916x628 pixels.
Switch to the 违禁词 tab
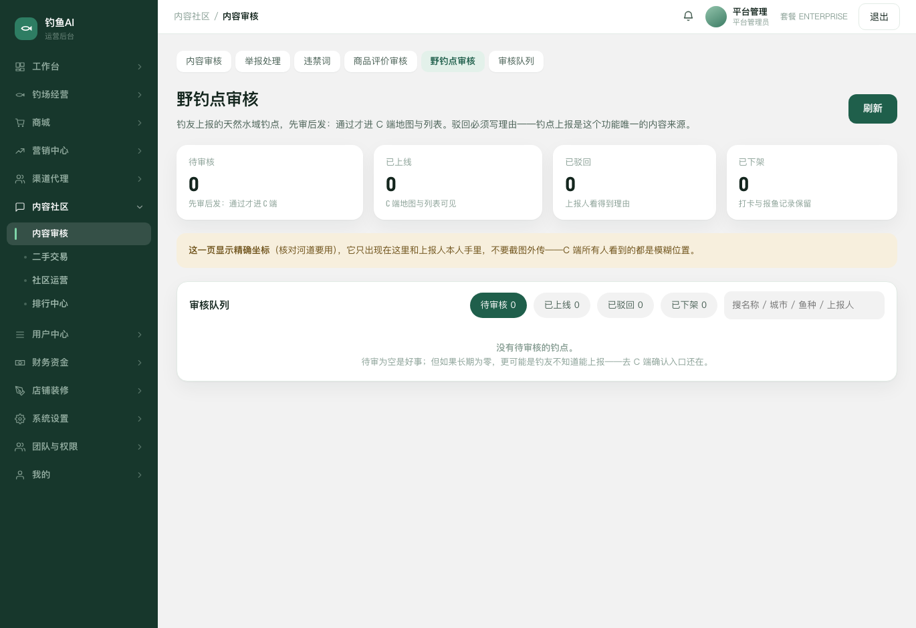click(x=317, y=61)
